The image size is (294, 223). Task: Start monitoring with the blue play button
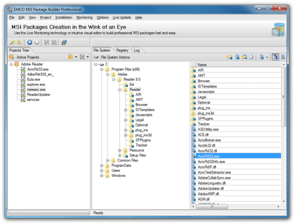tap(30, 42)
